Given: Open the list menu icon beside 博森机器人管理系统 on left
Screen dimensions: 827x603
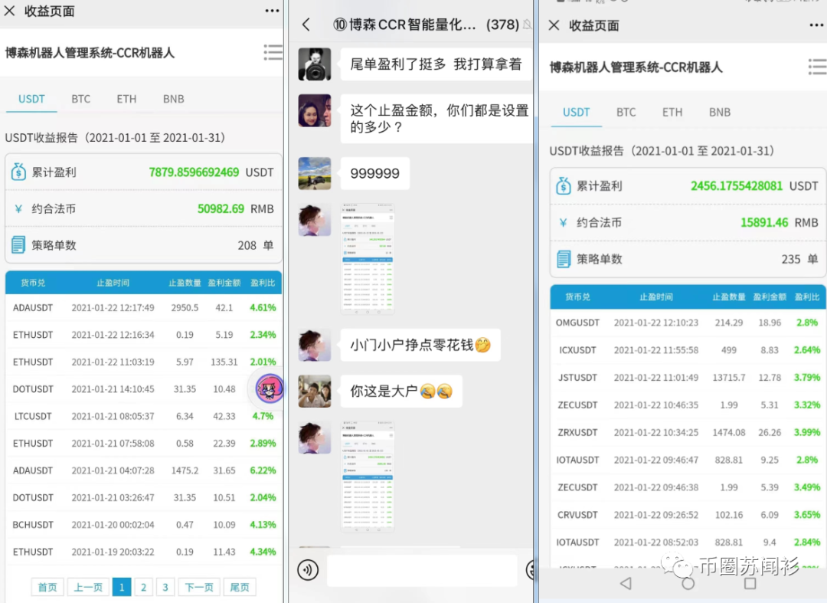Looking at the screenshot, I should 273,52.
